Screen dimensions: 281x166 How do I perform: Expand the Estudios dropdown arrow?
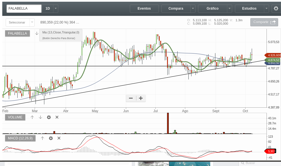tap(266, 8)
